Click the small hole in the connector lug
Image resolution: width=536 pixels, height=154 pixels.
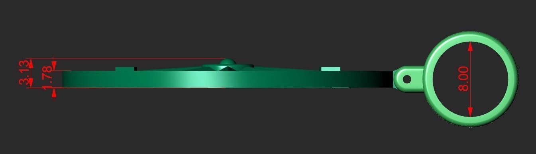407,79
